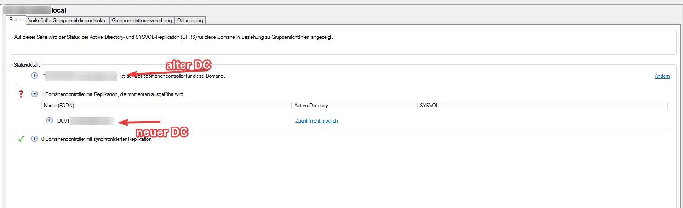The height and width of the screenshot is (208, 683).
Task: Expand the DC01 row details
Action: pyautogui.click(x=50, y=121)
